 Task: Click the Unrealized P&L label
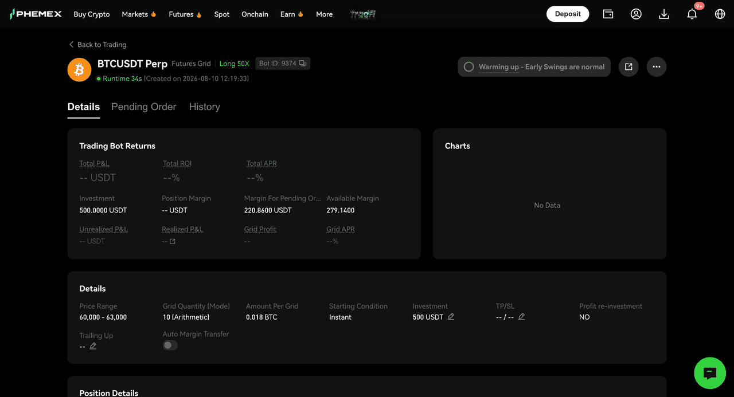tap(103, 229)
